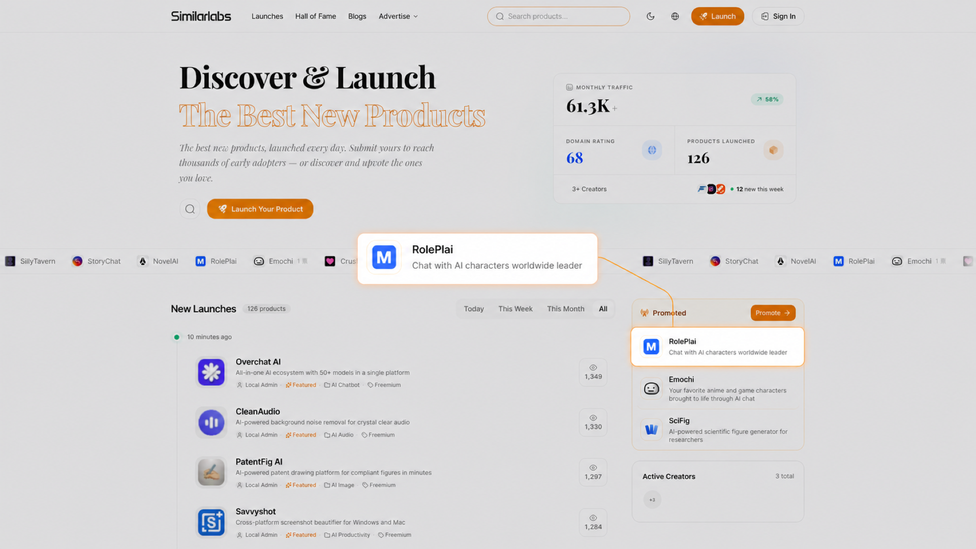Open Overchat AI app icon
Viewport: 976px width, 549px height.
pos(211,373)
